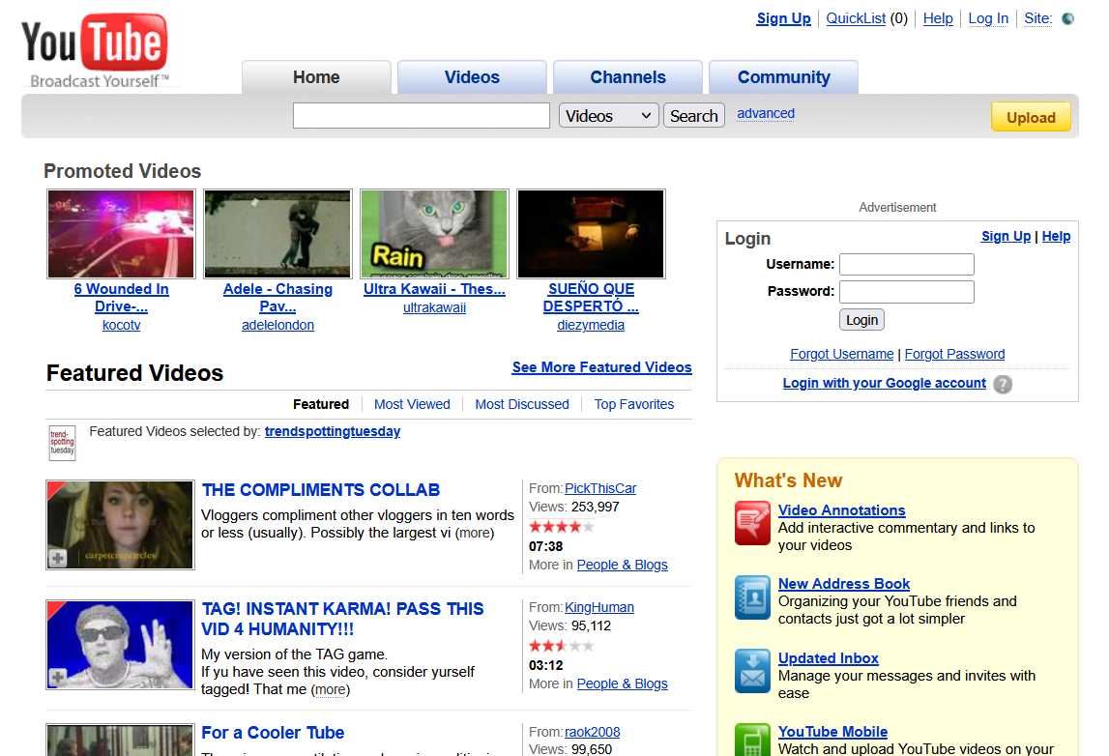Viewport: 1109px width, 756px height.
Task: Rate the Instant Karma video using its stars
Action: [562, 646]
